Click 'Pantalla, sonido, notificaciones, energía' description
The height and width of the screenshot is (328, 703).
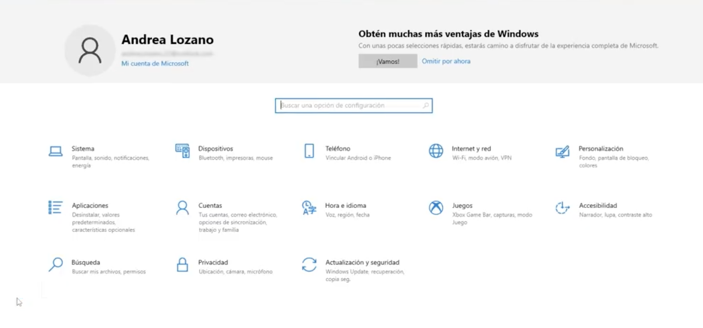point(110,162)
